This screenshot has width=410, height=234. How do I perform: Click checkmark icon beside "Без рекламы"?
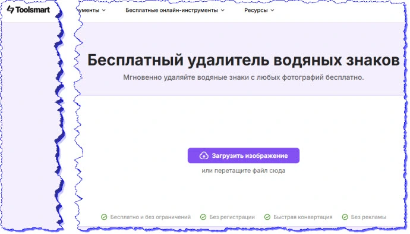(345, 217)
